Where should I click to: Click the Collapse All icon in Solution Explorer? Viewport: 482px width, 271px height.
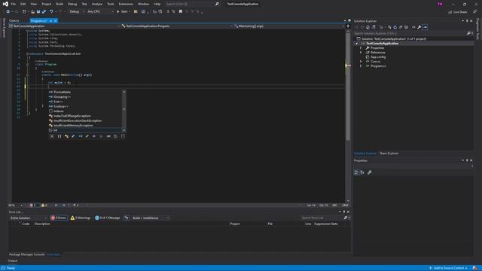point(401,27)
